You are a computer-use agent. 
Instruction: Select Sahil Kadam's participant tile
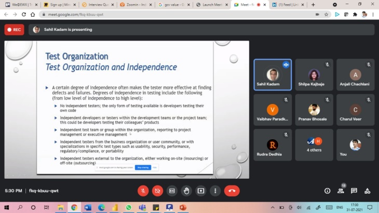(272, 74)
